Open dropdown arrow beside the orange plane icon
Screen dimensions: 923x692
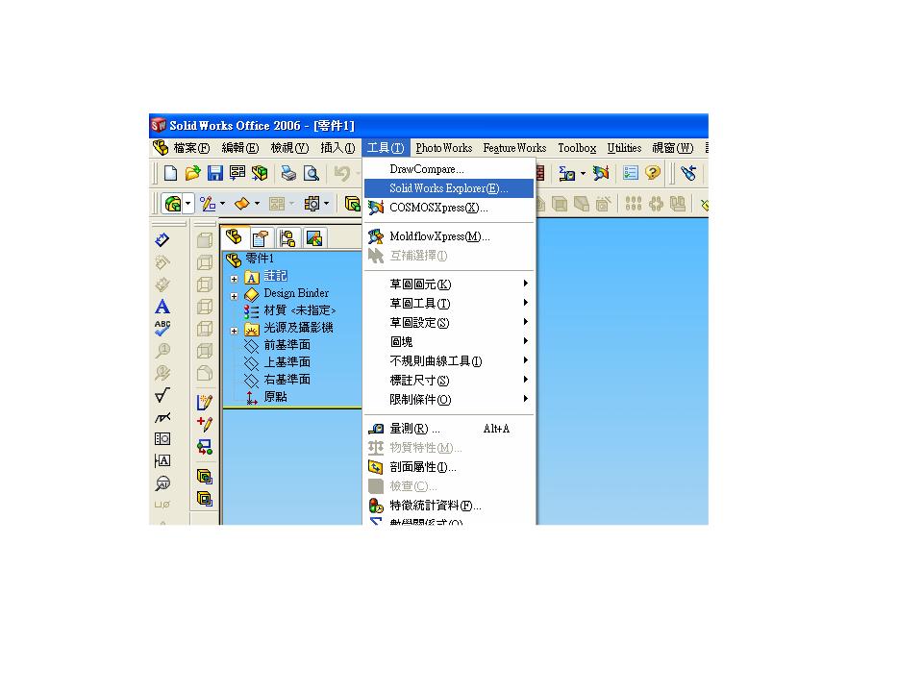point(258,204)
